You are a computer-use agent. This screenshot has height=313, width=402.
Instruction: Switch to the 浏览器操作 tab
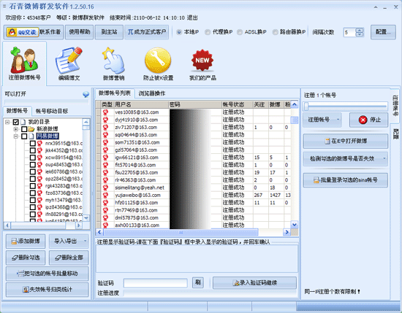point(152,93)
